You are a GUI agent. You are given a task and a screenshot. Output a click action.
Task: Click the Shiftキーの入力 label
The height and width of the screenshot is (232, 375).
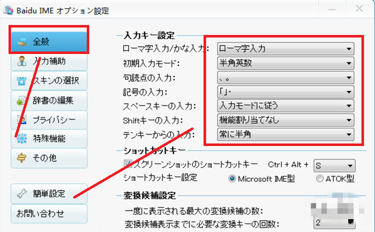[x=153, y=120]
